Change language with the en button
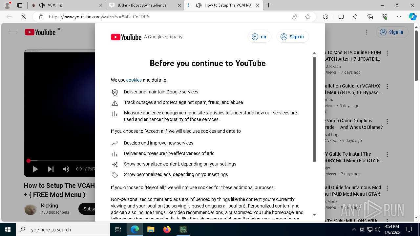Viewport: 420px width, 236px height. point(259,37)
